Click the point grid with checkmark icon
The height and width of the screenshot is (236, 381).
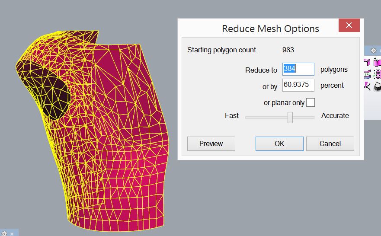pyautogui.click(x=377, y=74)
